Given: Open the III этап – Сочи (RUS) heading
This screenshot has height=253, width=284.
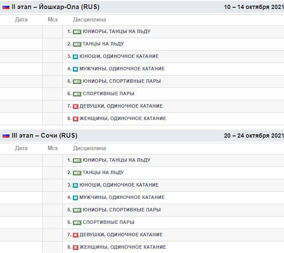Looking at the screenshot, I should click(x=44, y=136).
